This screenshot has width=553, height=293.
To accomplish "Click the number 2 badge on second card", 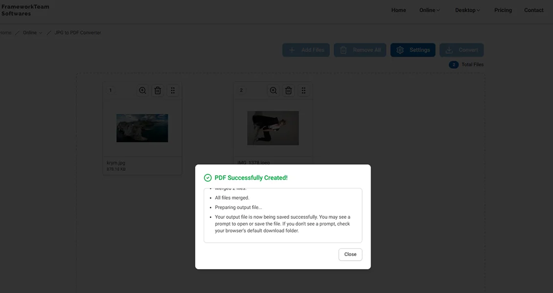I will (x=241, y=90).
